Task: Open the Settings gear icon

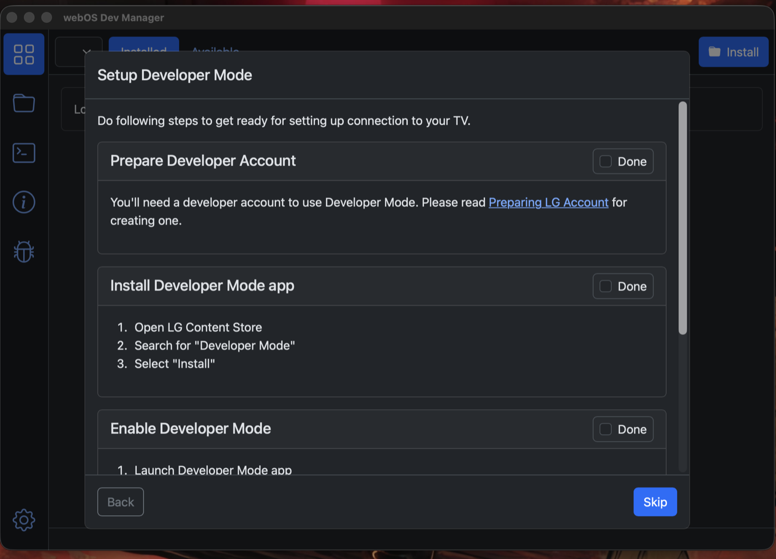Action: [x=24, y=520]
